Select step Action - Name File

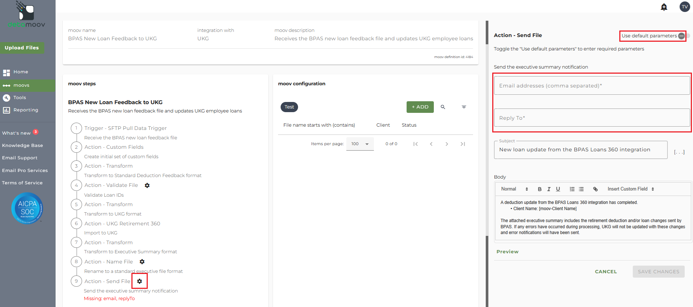[x=109, y=262]
